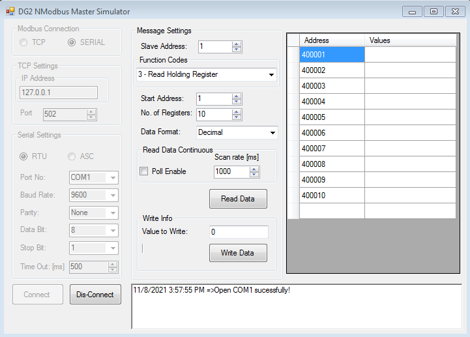Screen dimensions: 470x337
Task: Increase Time Out with up arrow
Action: [113, 265]
